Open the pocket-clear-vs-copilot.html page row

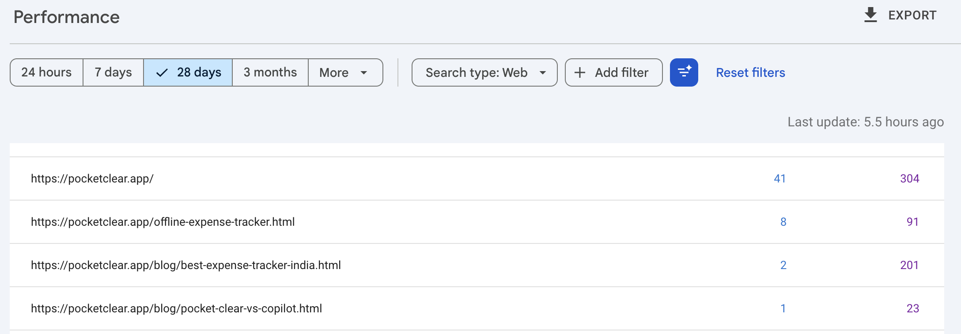[x=477, y=308]
